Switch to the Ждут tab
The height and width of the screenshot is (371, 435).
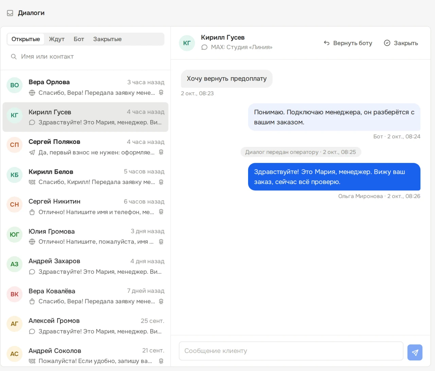(x=57, y=39)
